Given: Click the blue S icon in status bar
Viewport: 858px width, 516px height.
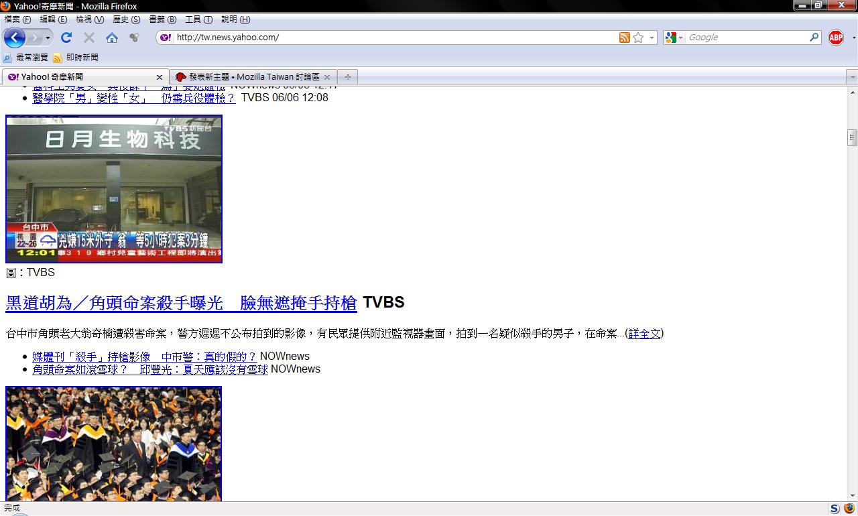Looking at the screenshot, I should [x=835, y=509].
